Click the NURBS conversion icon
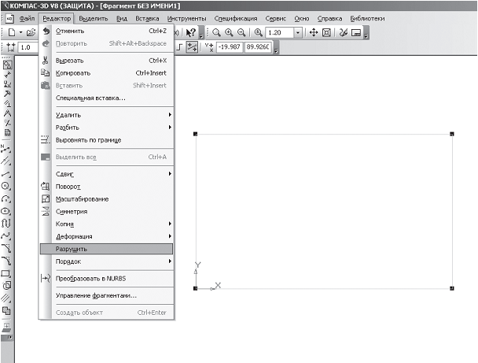The height and width of the screenshot is (363, 478). click(x=46, y=278)
